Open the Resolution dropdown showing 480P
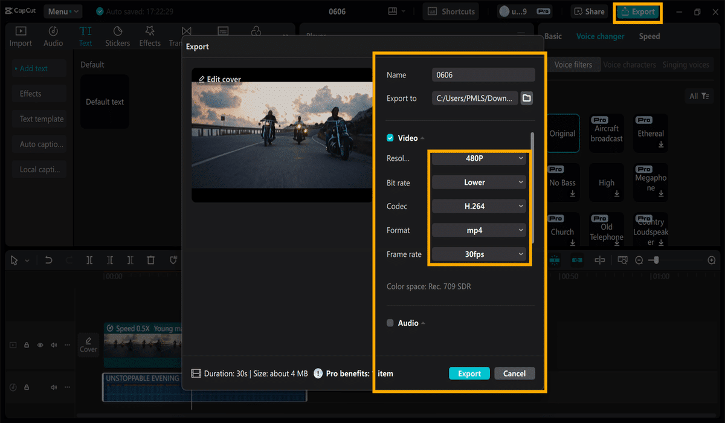 tap(478, 158)
